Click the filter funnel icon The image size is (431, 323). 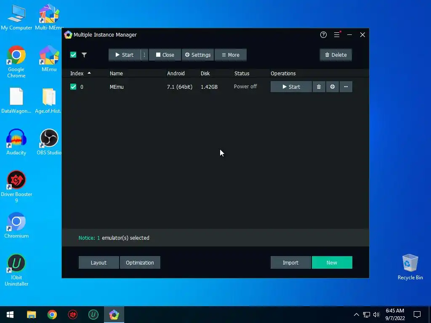tap(84, 55)
